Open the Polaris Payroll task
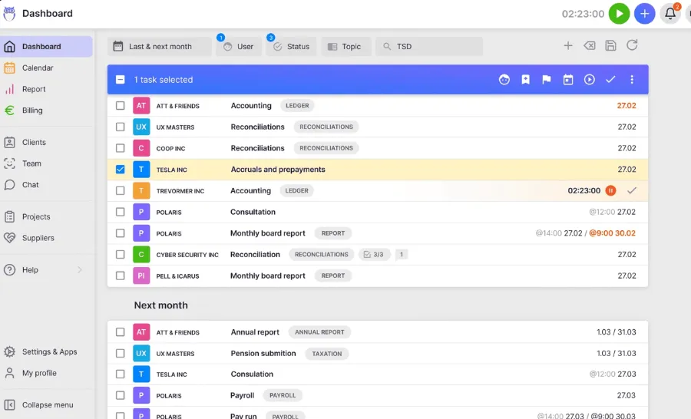This screenshot has width=691, height=419. pyautogui.click(x=243, y=395)
